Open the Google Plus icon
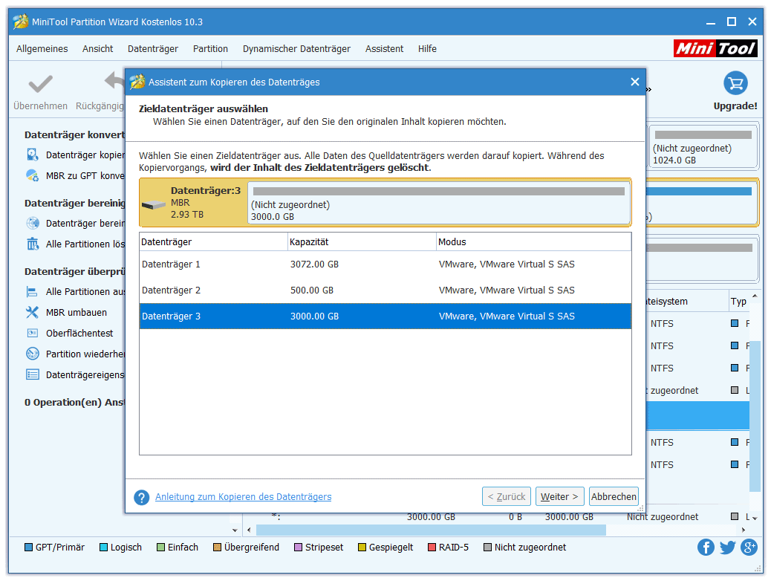The height and width of the screenshot is (578, 771). pos(749,547)
